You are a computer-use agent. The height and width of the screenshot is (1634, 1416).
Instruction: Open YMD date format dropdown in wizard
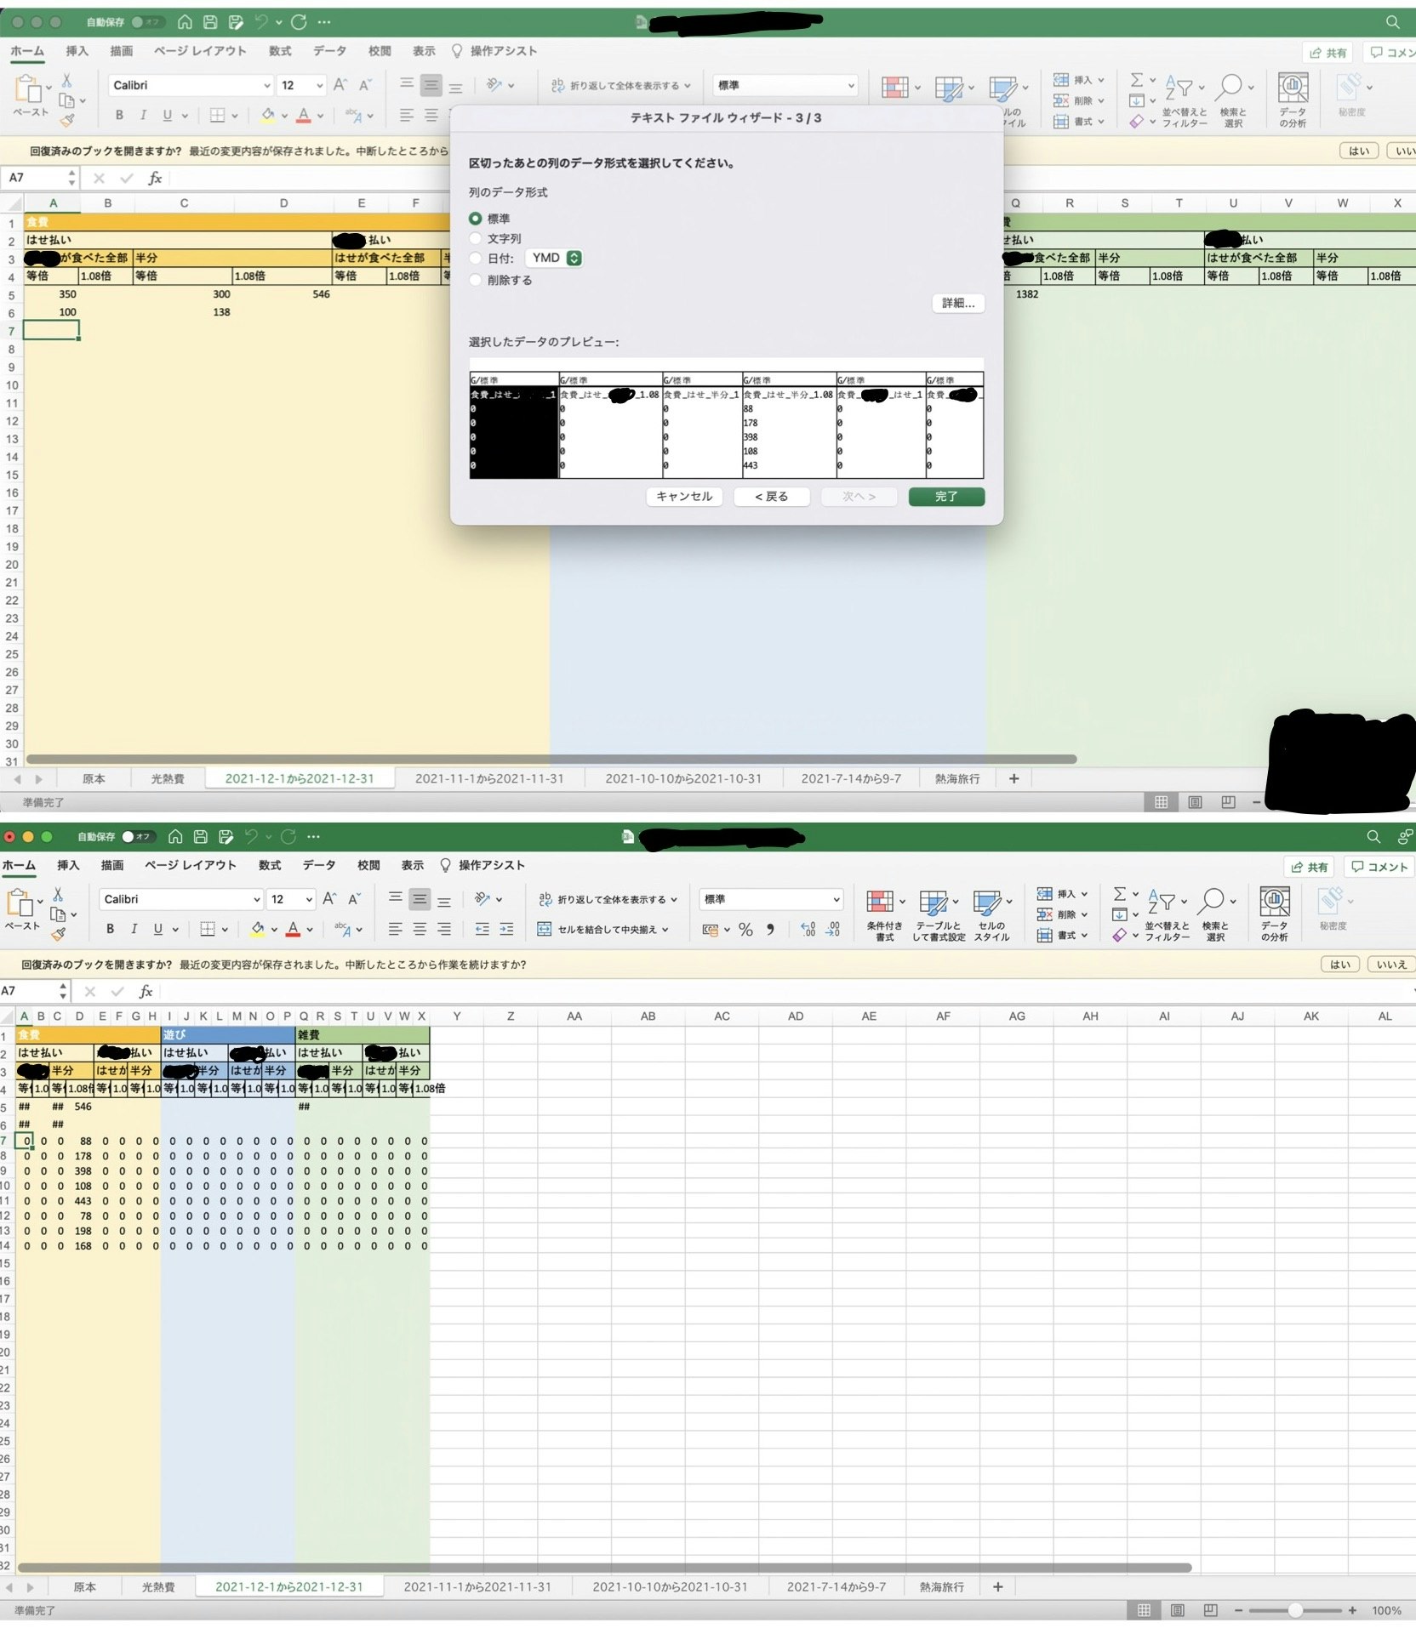point(555,258)
